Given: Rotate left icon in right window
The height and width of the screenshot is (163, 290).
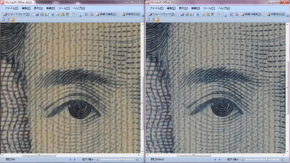Looking at the screenshot, I should pos(232,14).
